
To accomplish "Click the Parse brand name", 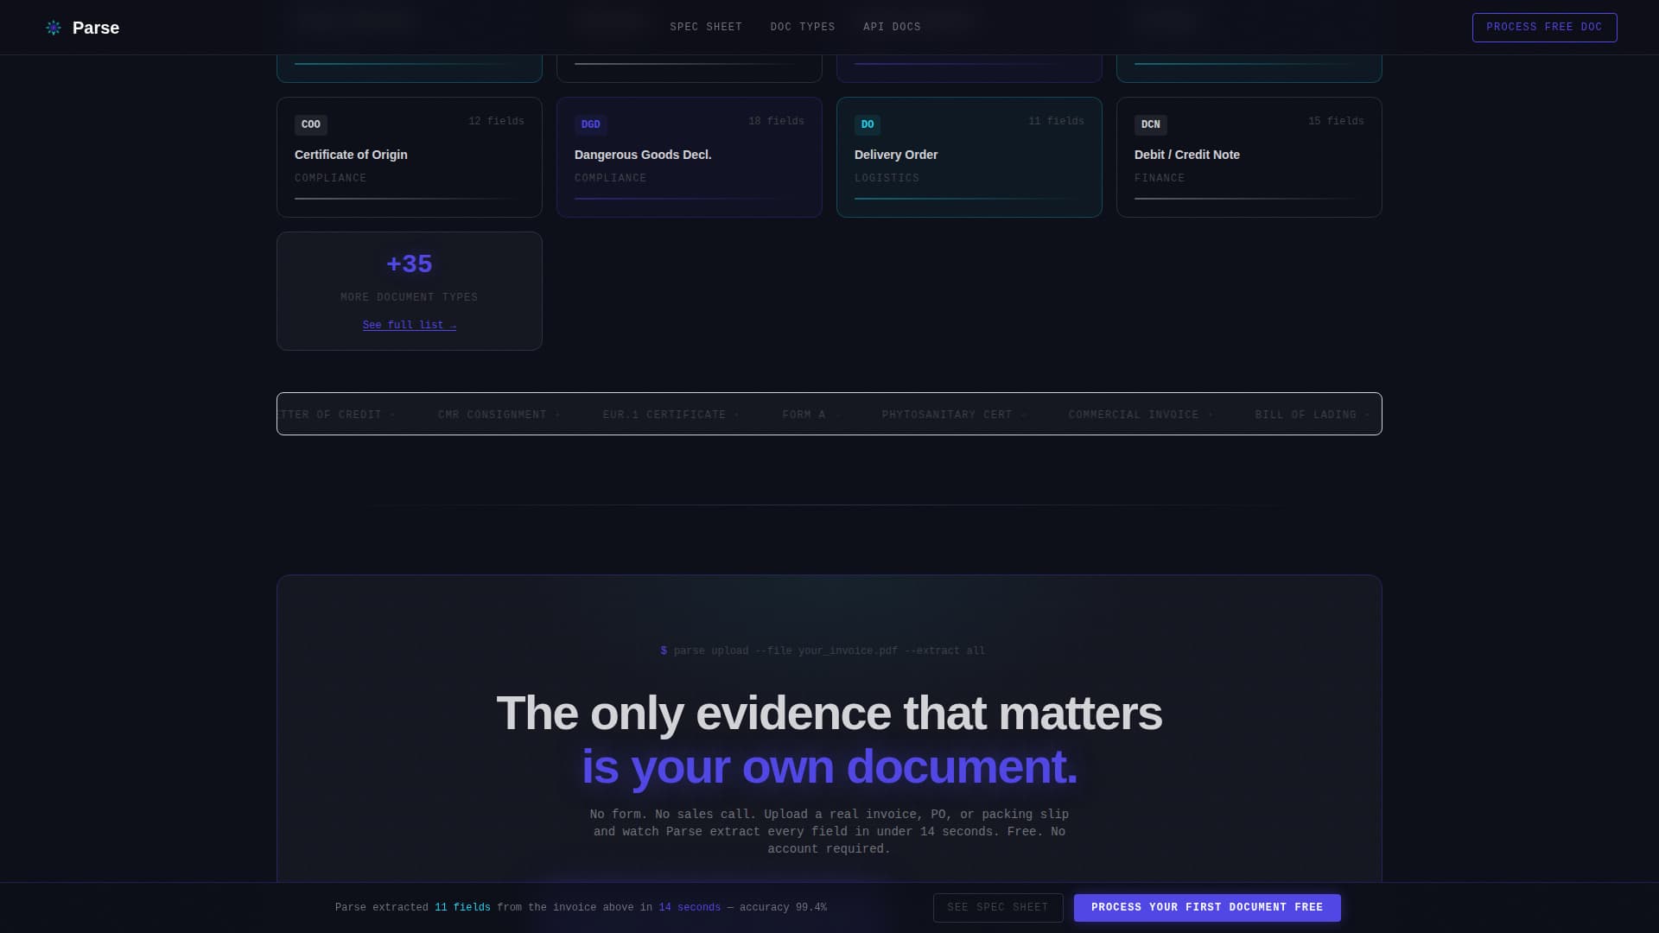I will (96, 28).
